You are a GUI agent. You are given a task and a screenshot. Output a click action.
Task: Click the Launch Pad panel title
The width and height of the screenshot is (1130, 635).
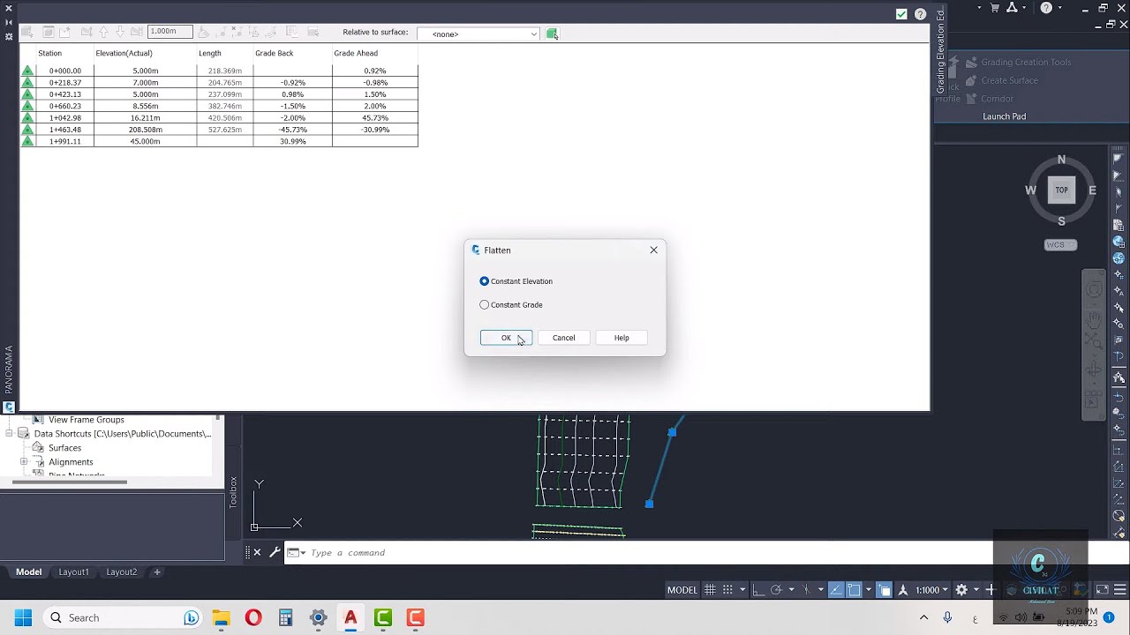(x=1005, y=116)
